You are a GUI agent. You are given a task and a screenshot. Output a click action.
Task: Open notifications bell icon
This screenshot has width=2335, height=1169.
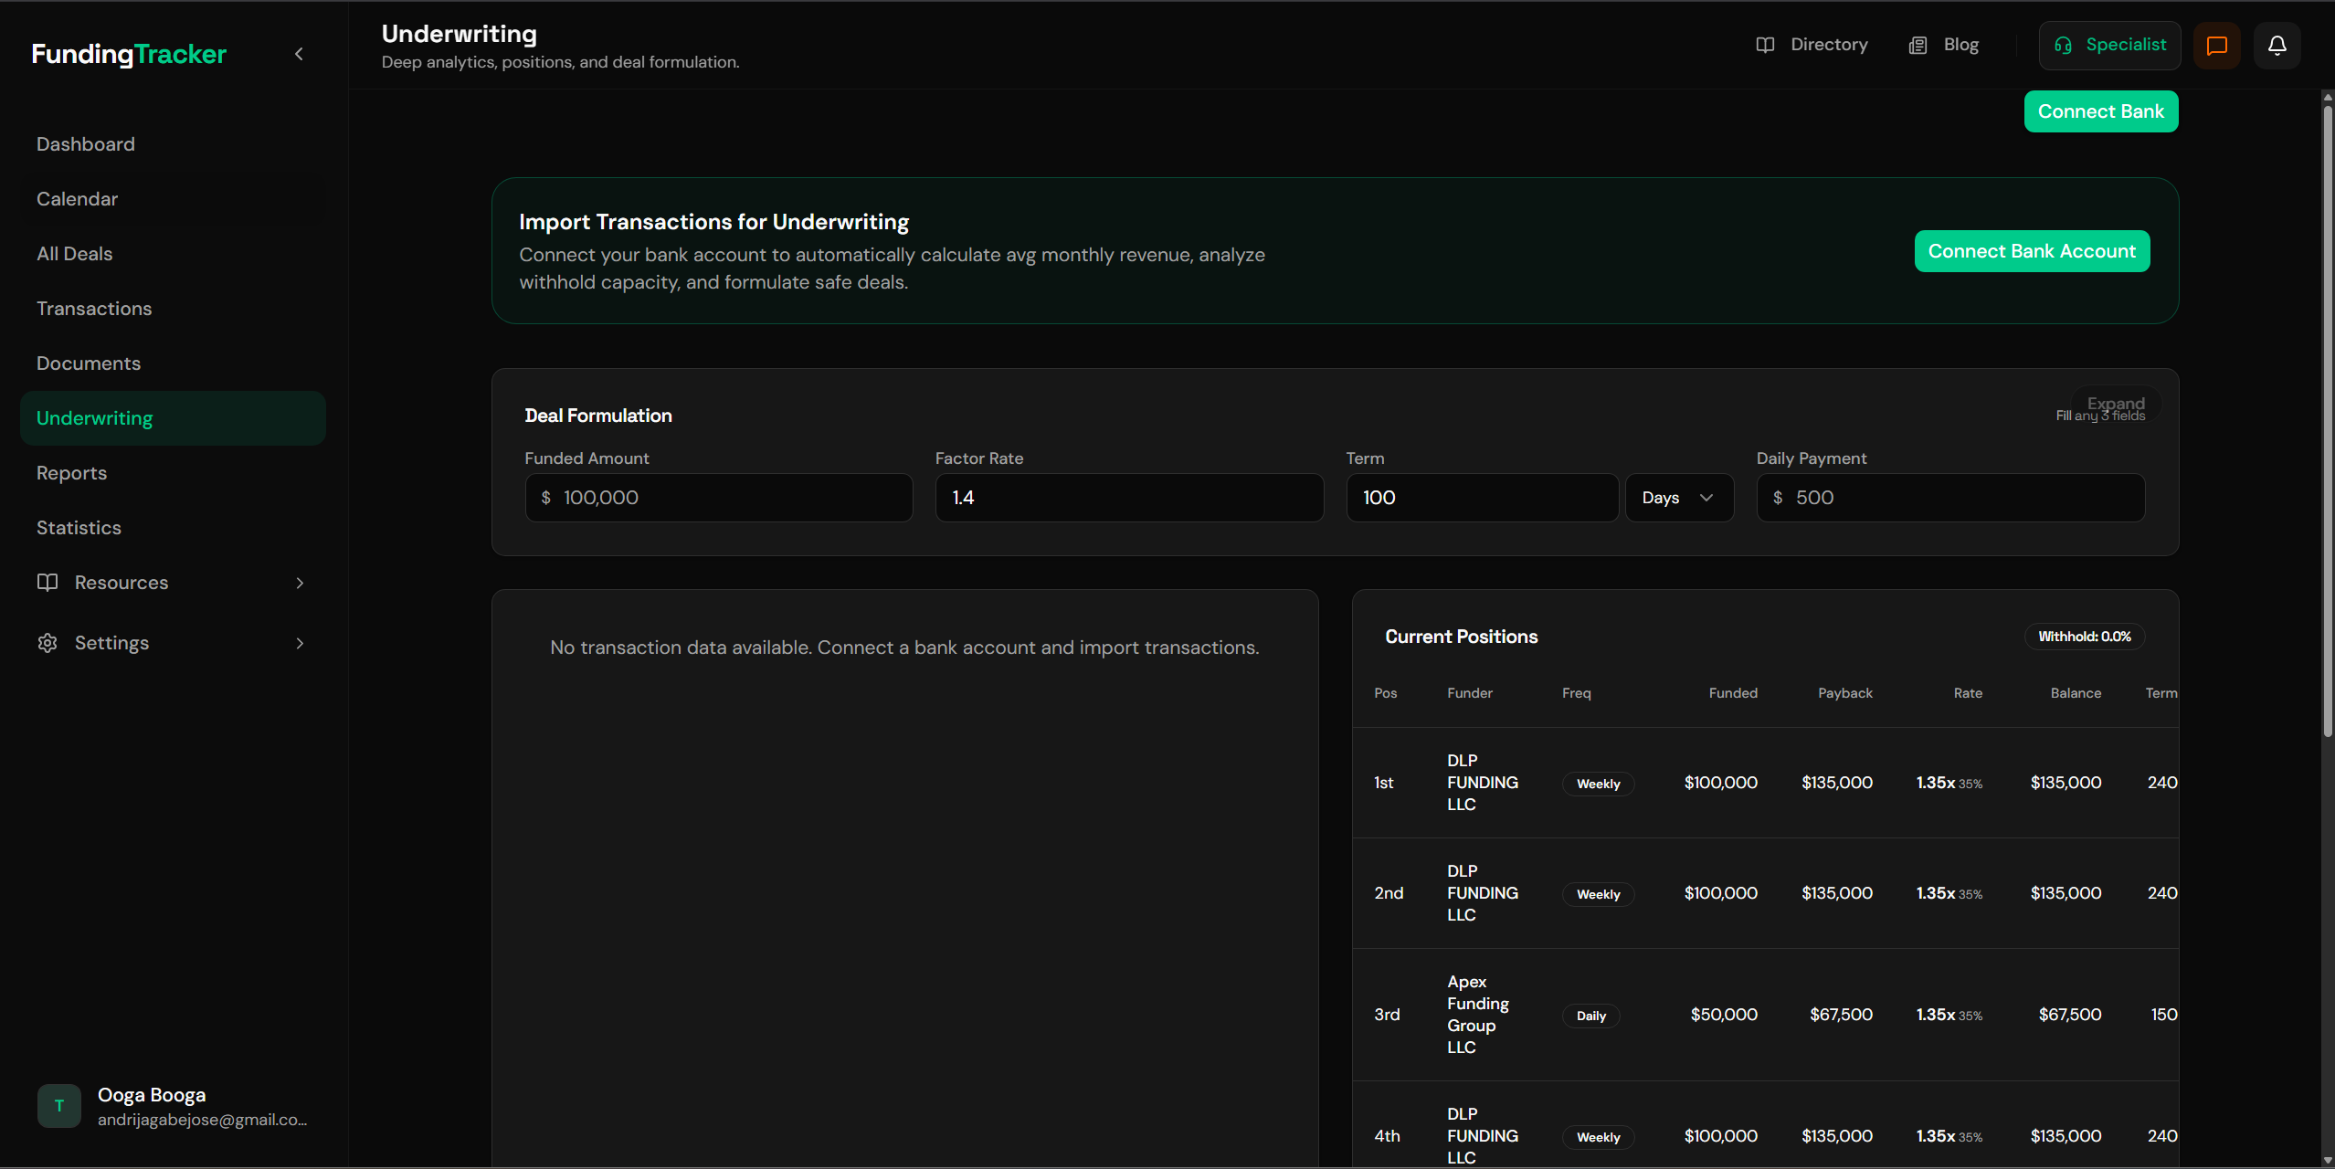pyautogui.click(x=2277, y=45)
